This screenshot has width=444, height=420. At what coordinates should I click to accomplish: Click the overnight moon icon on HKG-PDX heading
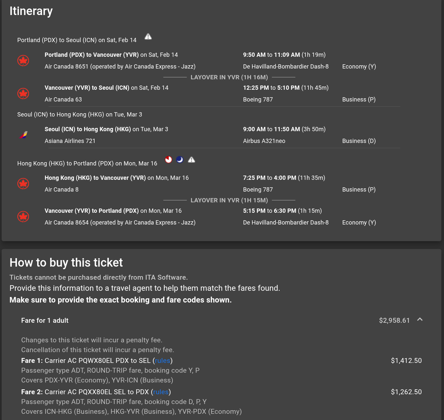(180, 160)
